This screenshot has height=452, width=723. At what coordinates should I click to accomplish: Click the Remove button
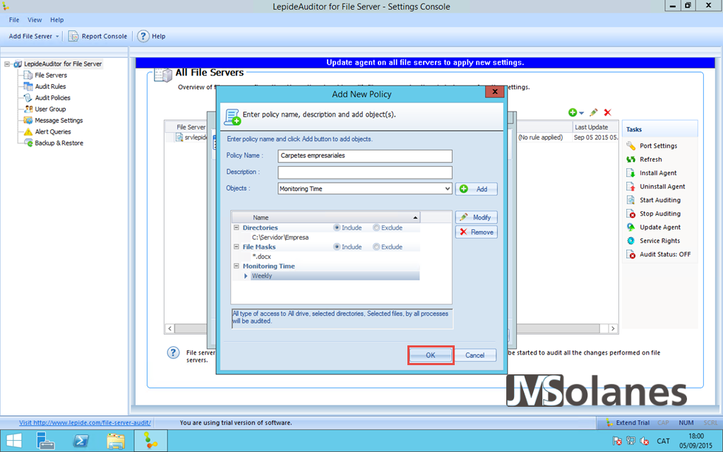point(477,232)
